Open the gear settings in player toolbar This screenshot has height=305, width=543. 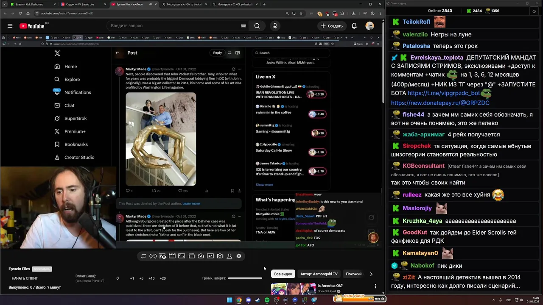point(239,256)
